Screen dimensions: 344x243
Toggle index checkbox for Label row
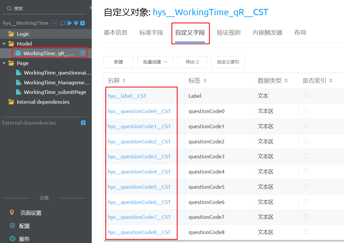coord(306,95)
